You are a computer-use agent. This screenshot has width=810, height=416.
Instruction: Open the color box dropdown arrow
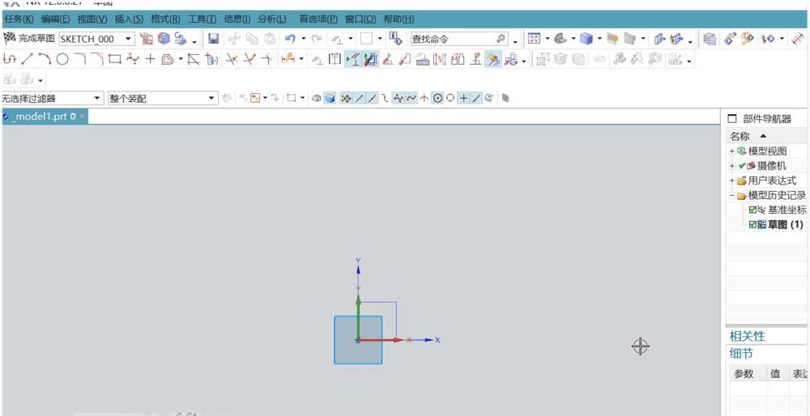380,39
